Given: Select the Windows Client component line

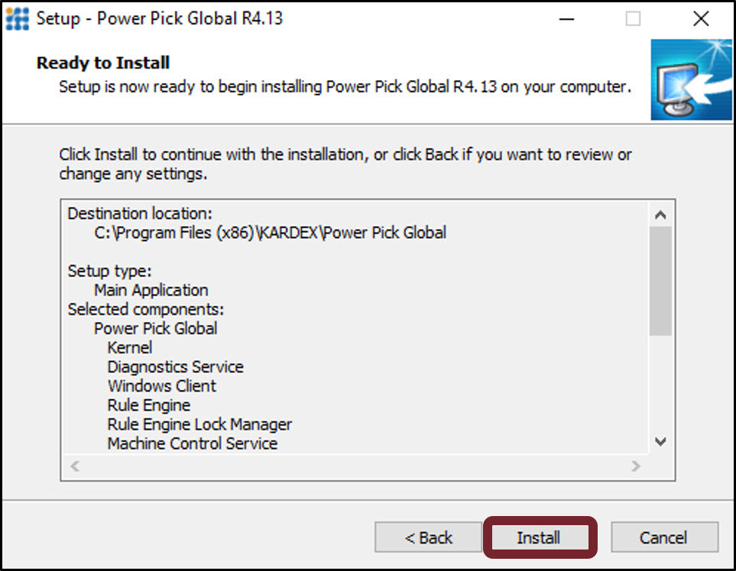Looking at the screenshot, I should pyautogui.click(x=161, y=386).
